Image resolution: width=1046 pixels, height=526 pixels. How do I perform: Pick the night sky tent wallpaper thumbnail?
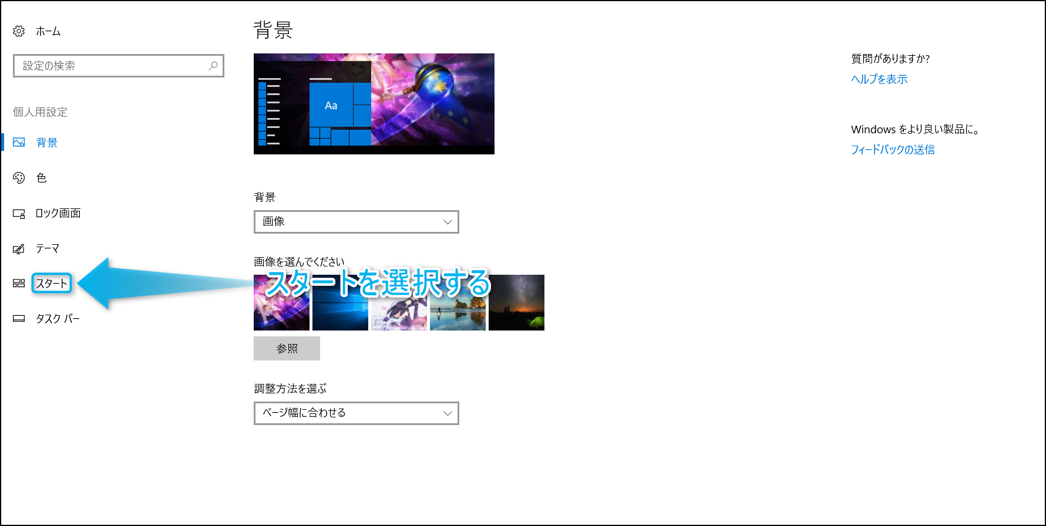pyautogui.click(x=516, y=303)
